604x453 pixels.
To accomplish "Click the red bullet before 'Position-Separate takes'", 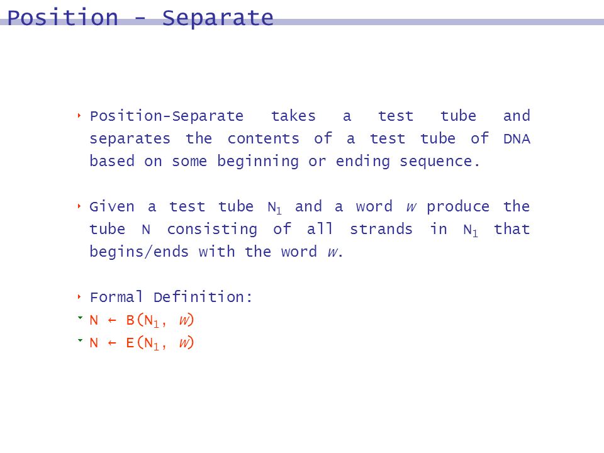I will point(79,116).
